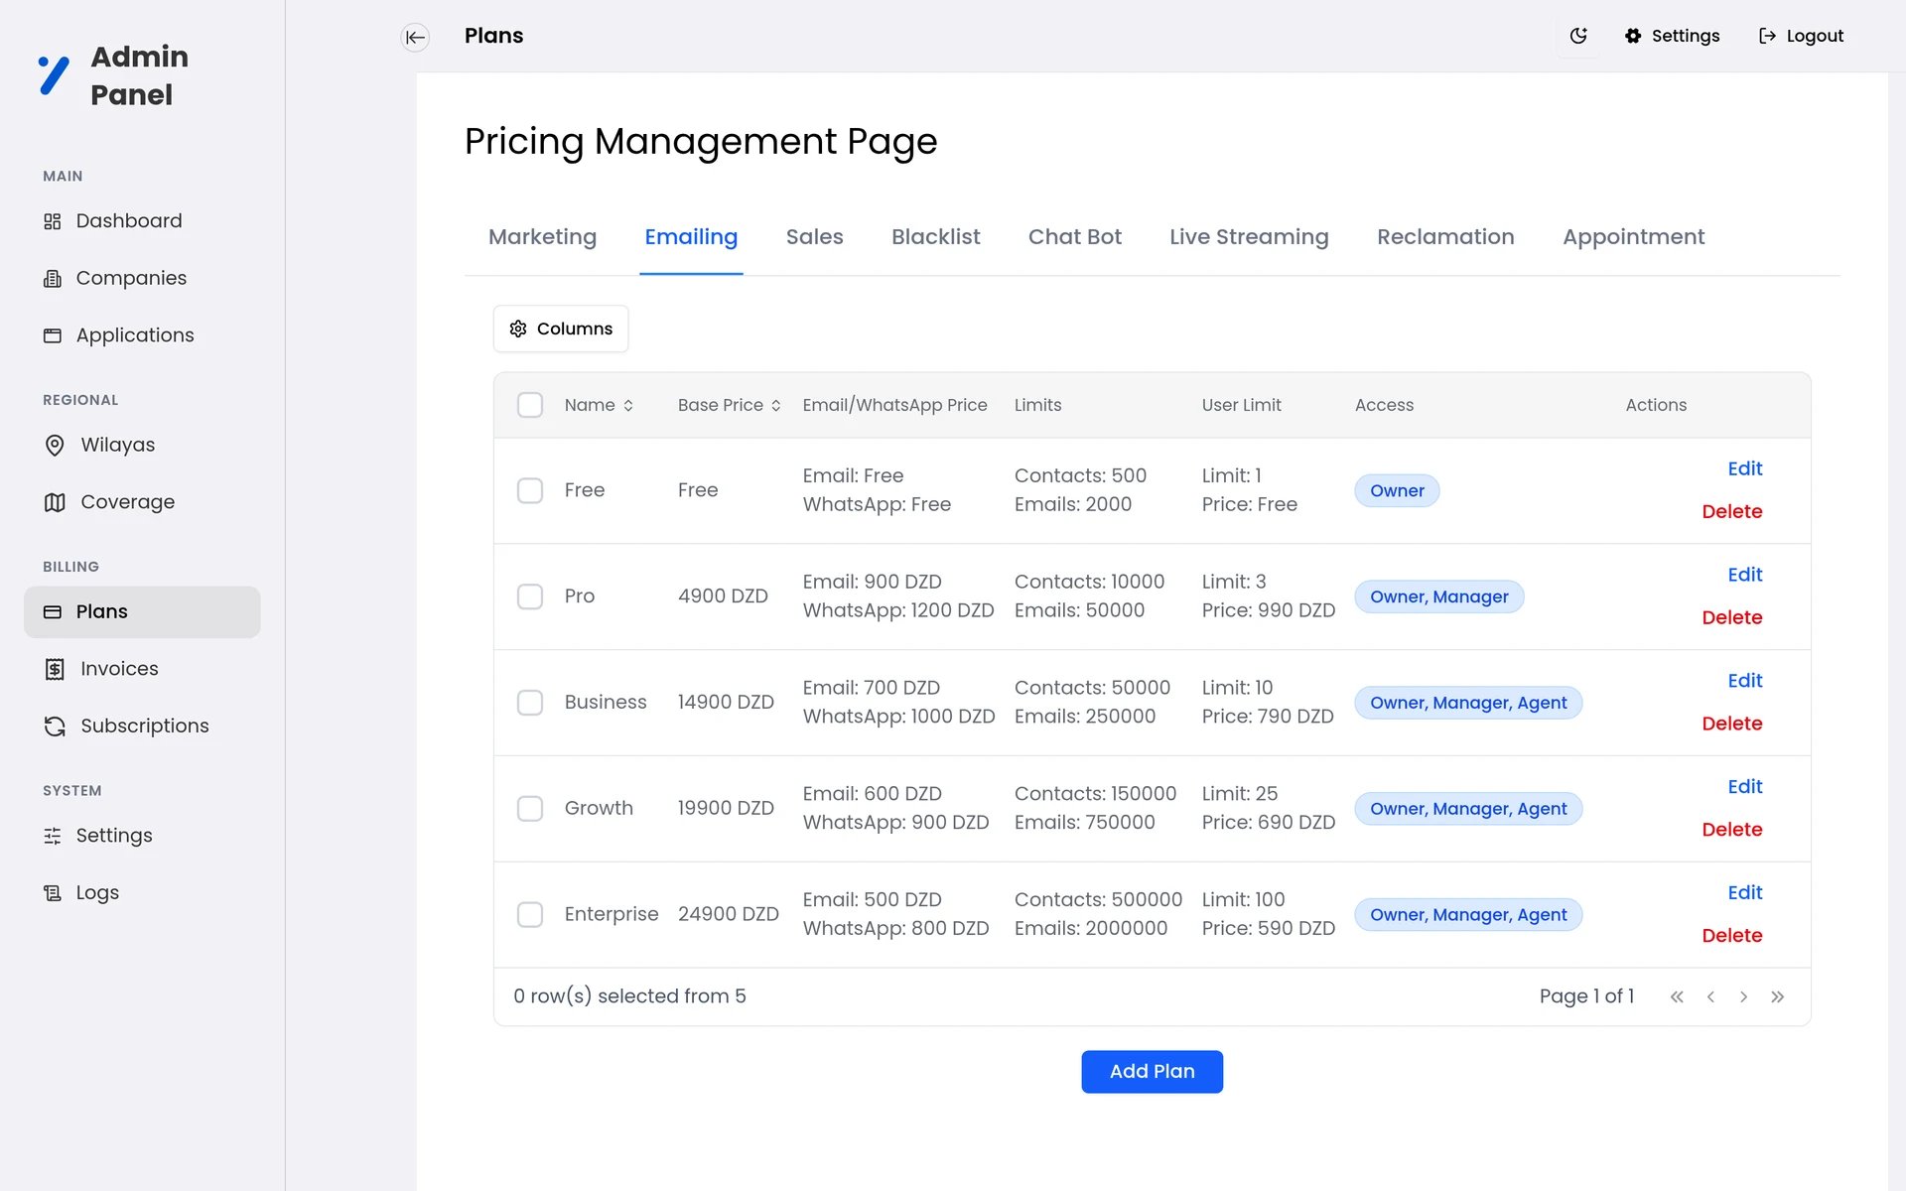Click the Wilayas map pin icon
1906x1191 pixels.
pos(55,446)
